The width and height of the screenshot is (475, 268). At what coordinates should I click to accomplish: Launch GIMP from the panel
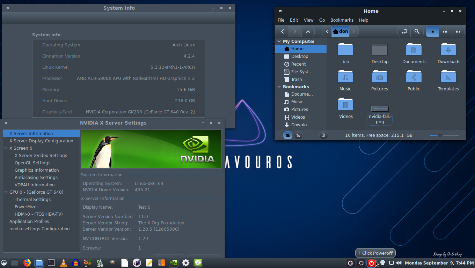coord(112,263)
